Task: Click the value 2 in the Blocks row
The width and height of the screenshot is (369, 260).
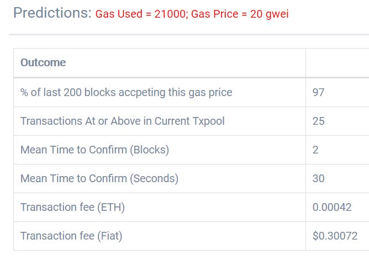Action: 315,150
